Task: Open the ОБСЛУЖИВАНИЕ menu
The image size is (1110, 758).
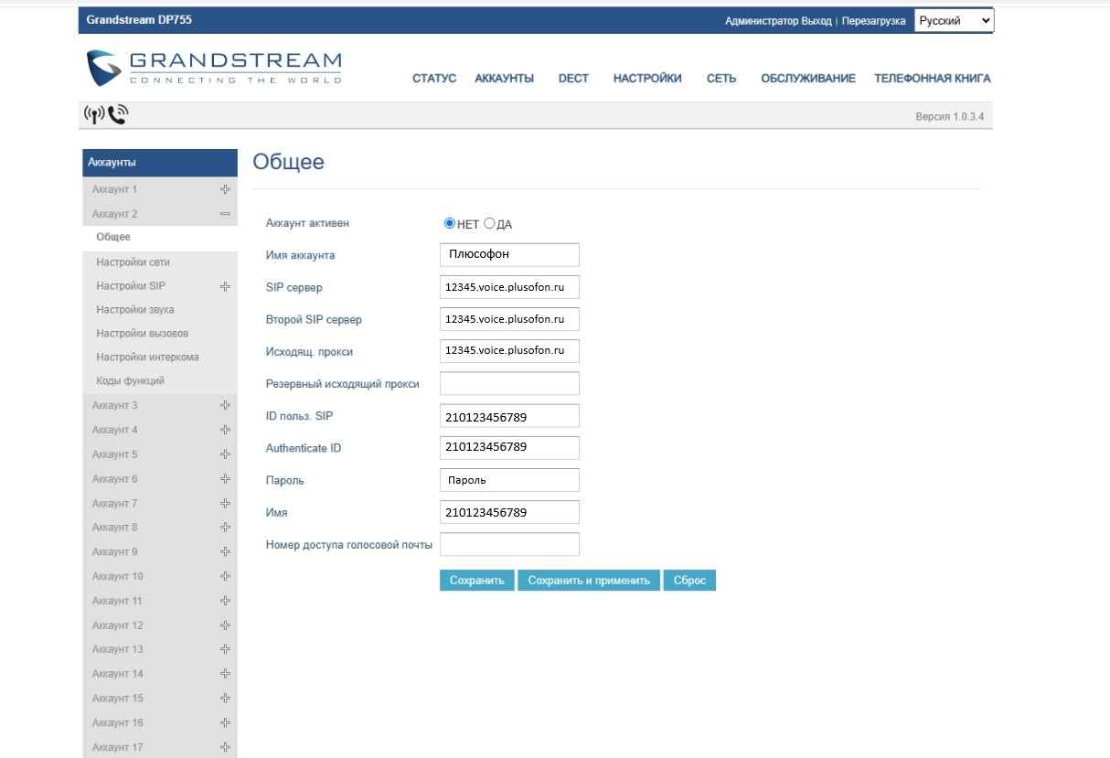Action: coord(808,79)
